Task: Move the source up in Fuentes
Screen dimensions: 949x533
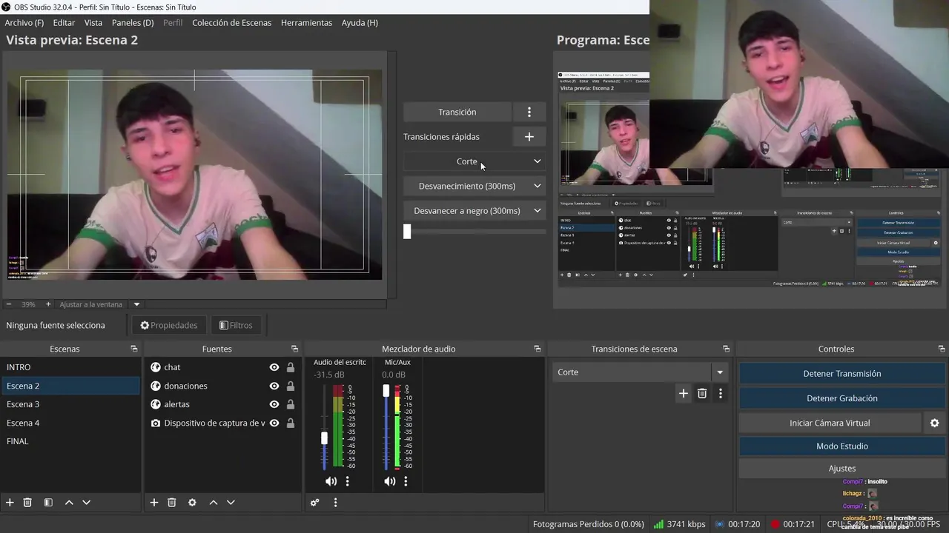Action: [214, 502]
